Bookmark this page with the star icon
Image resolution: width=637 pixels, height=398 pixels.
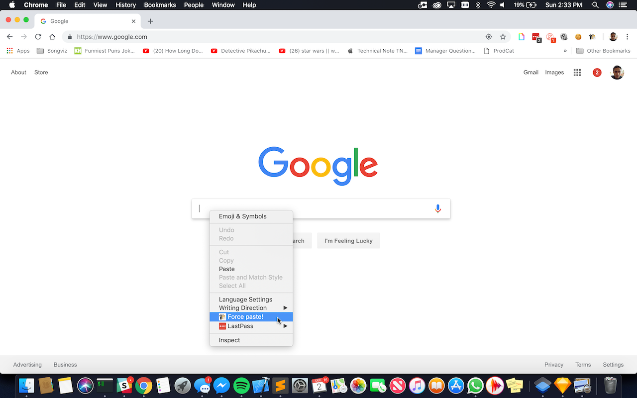click(503, 37)
